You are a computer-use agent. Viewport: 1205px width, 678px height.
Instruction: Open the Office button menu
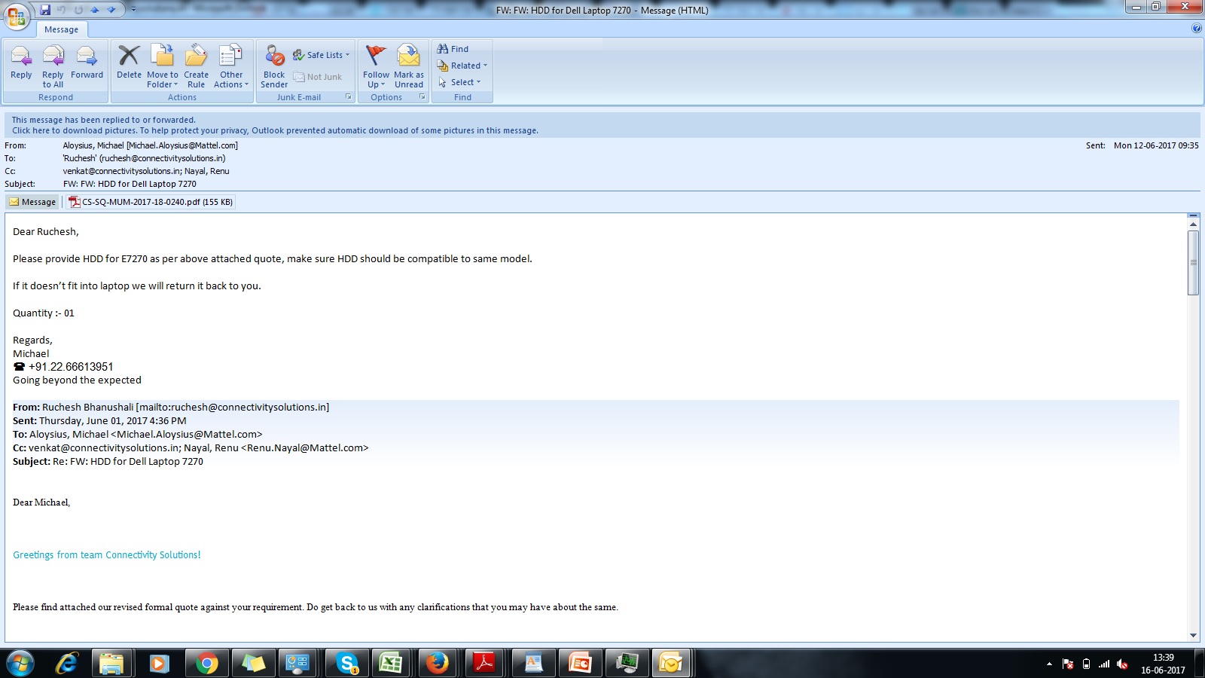coord(17,15)
